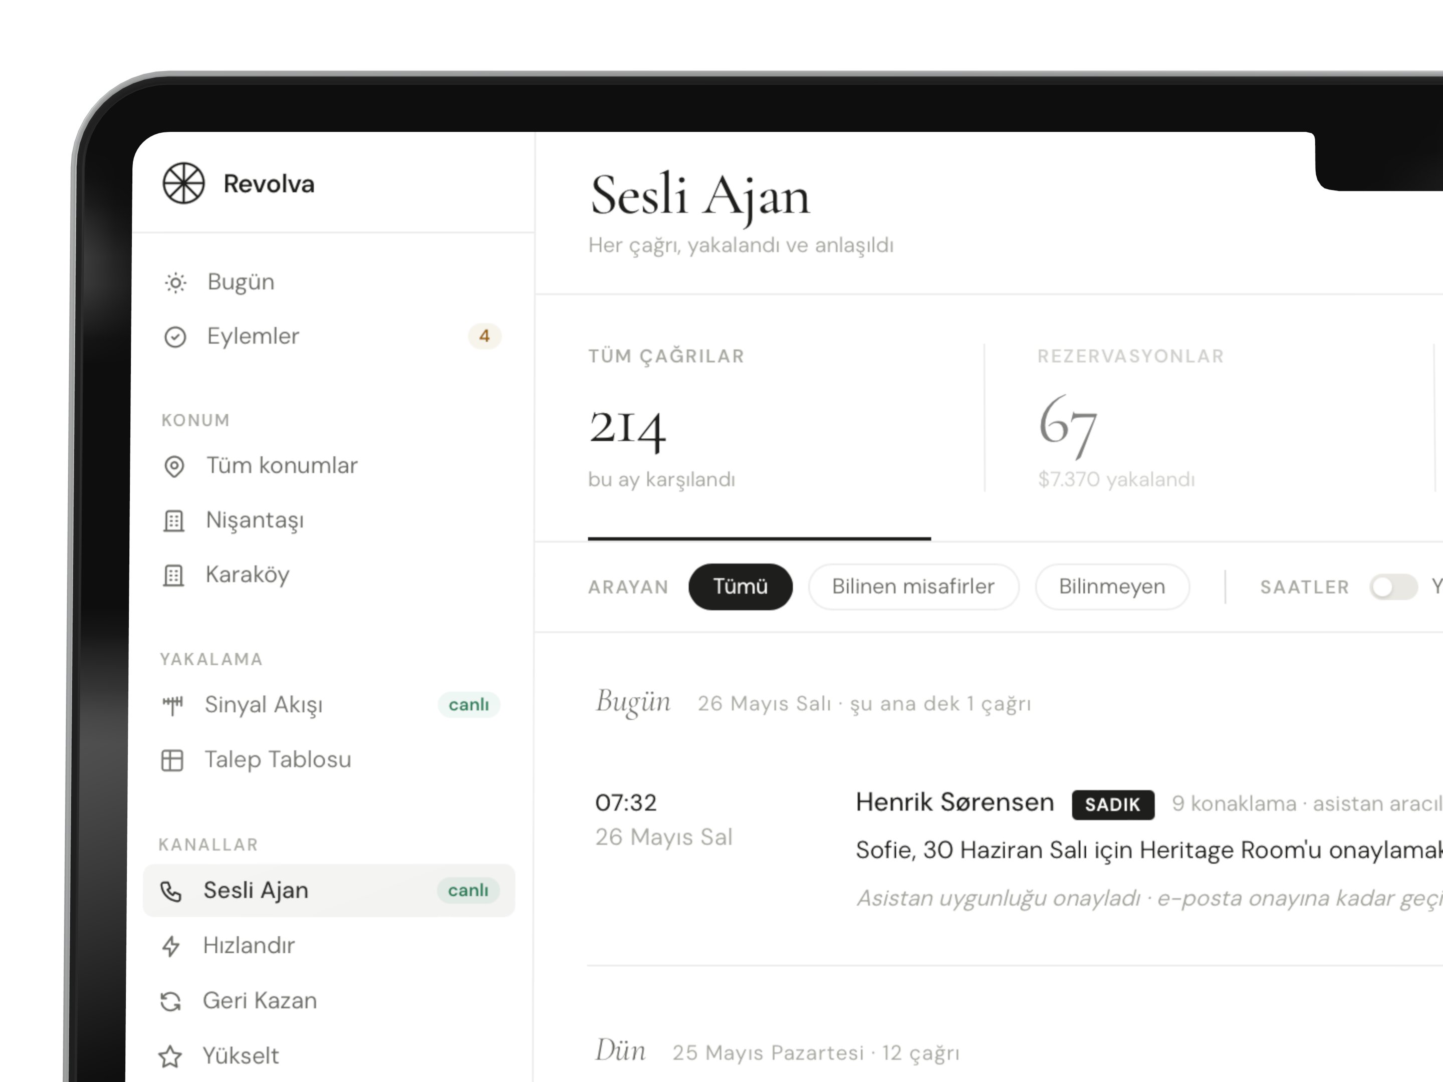1443x1082 pixels.
Task: Select the Tümü caller filter
Action: 741,586
